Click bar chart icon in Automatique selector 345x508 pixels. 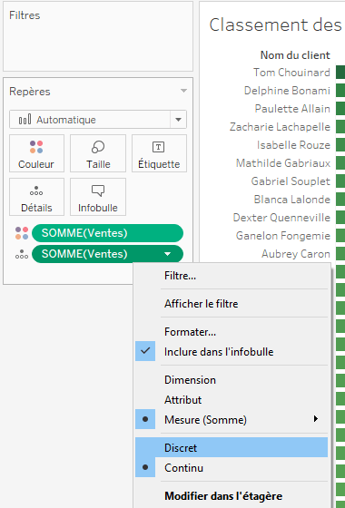click(x=25, y=120)
